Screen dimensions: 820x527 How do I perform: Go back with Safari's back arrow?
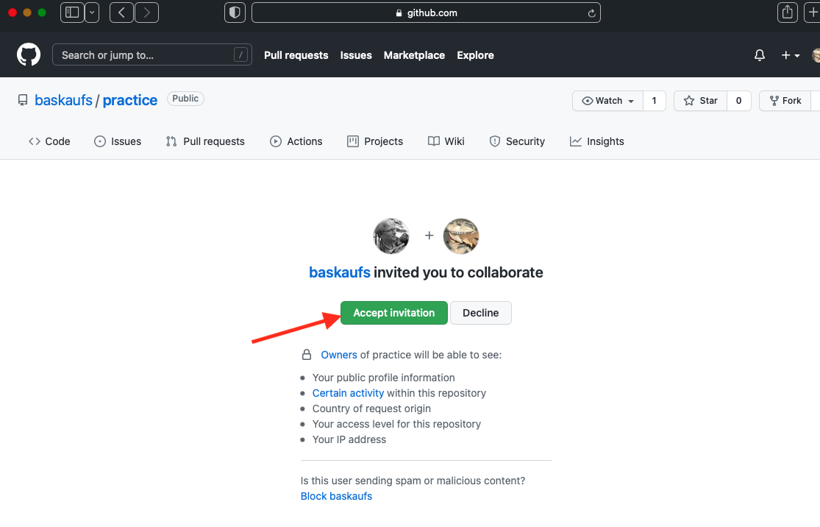coord(121,13)
